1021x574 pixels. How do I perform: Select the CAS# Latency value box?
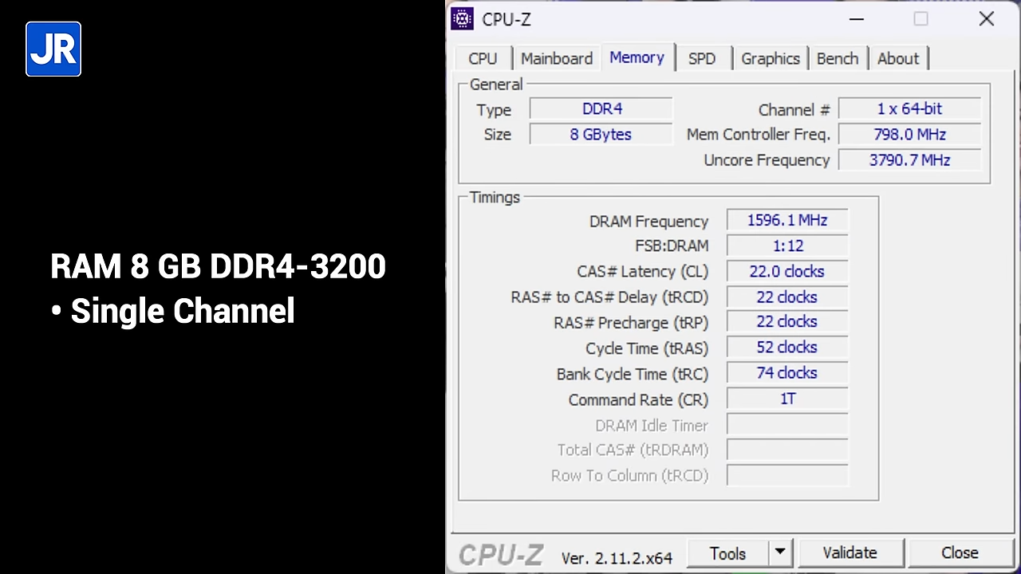tap(786, 272)
